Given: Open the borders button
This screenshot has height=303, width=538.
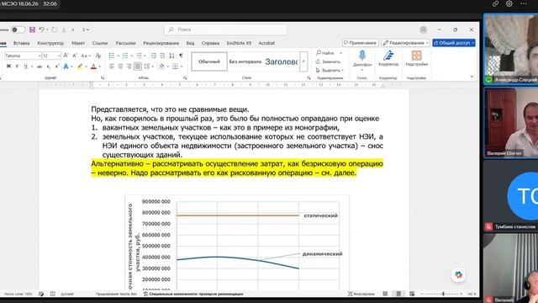Looking at the screenshot, I should (x=175, y=66).
